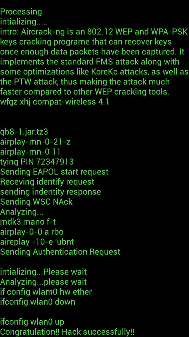Viewport: 189px width, 337px height.
Task: Click 'wfgz xhj compat-wireless 4.1' line
Action: (x=55, y=102)
